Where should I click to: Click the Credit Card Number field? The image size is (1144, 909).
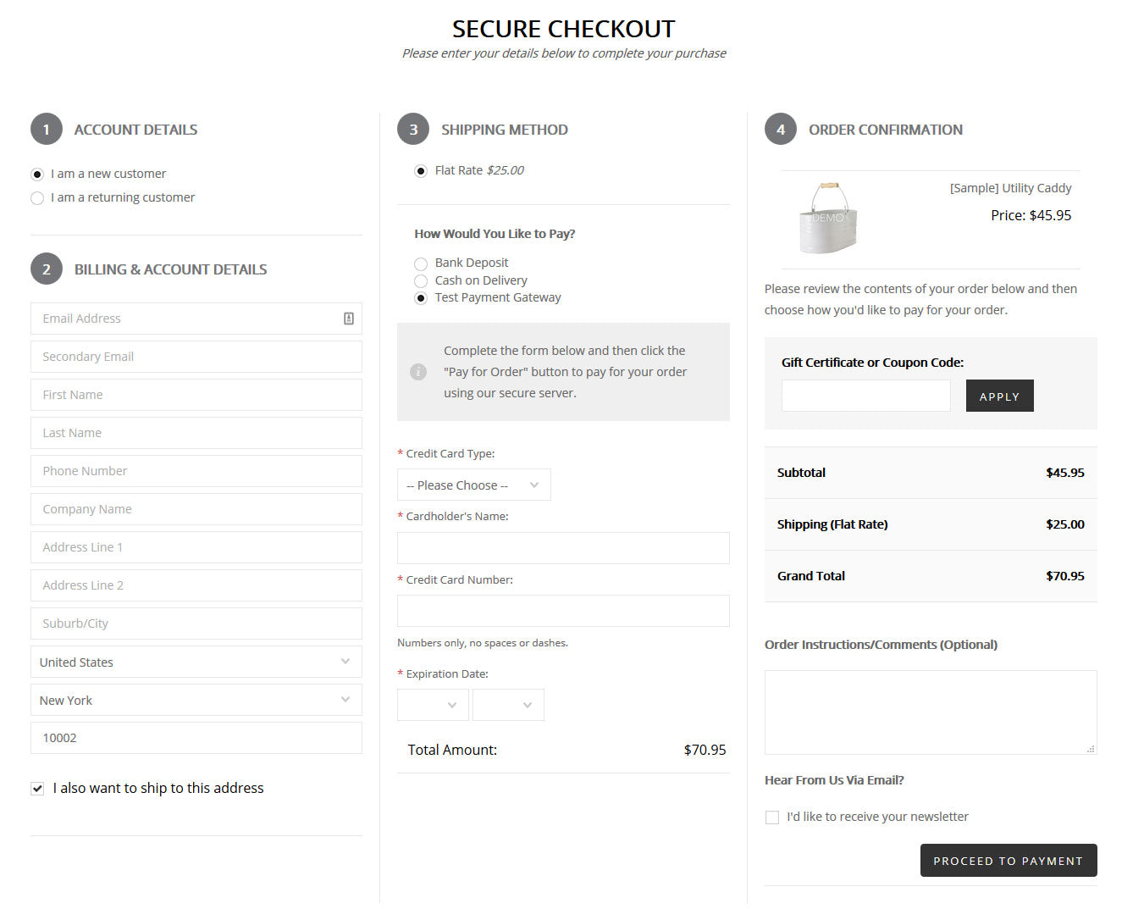563,611
